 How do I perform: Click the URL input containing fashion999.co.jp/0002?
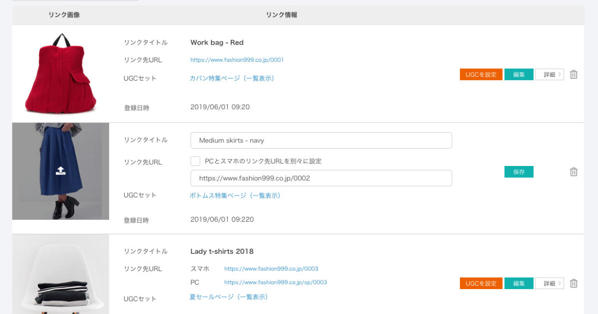tap(321, 178)
